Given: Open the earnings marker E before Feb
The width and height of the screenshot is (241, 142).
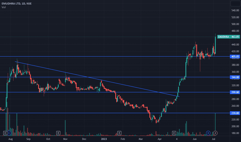Looking at the screenshot, I should coord(119,133).
